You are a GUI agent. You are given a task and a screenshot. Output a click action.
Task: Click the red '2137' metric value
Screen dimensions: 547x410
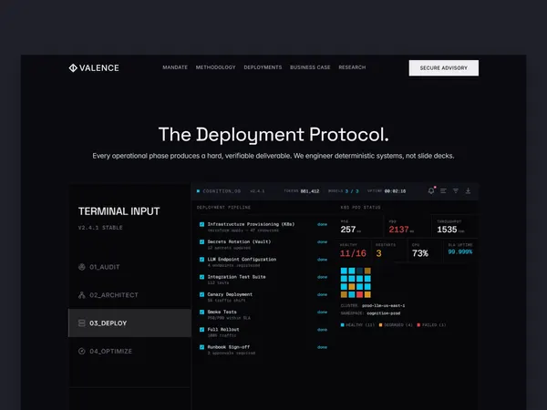[398, 230]
